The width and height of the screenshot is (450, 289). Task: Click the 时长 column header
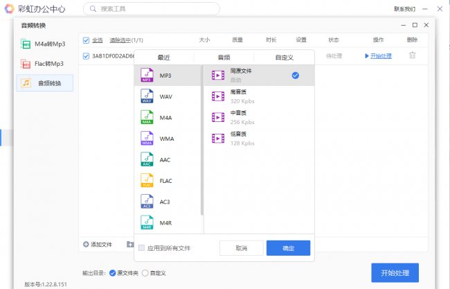[x=271, y=40]
